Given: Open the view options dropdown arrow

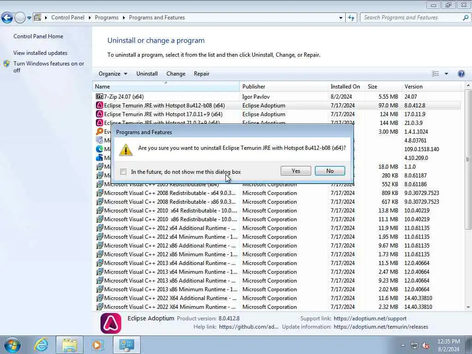Looking at the screenshot, I should 446,74.
